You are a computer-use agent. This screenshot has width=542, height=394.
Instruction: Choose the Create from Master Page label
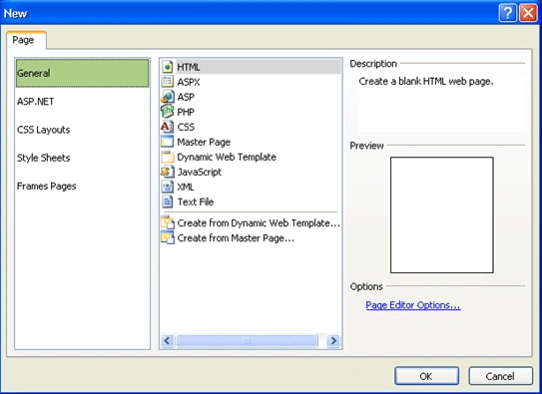[236, 238]
